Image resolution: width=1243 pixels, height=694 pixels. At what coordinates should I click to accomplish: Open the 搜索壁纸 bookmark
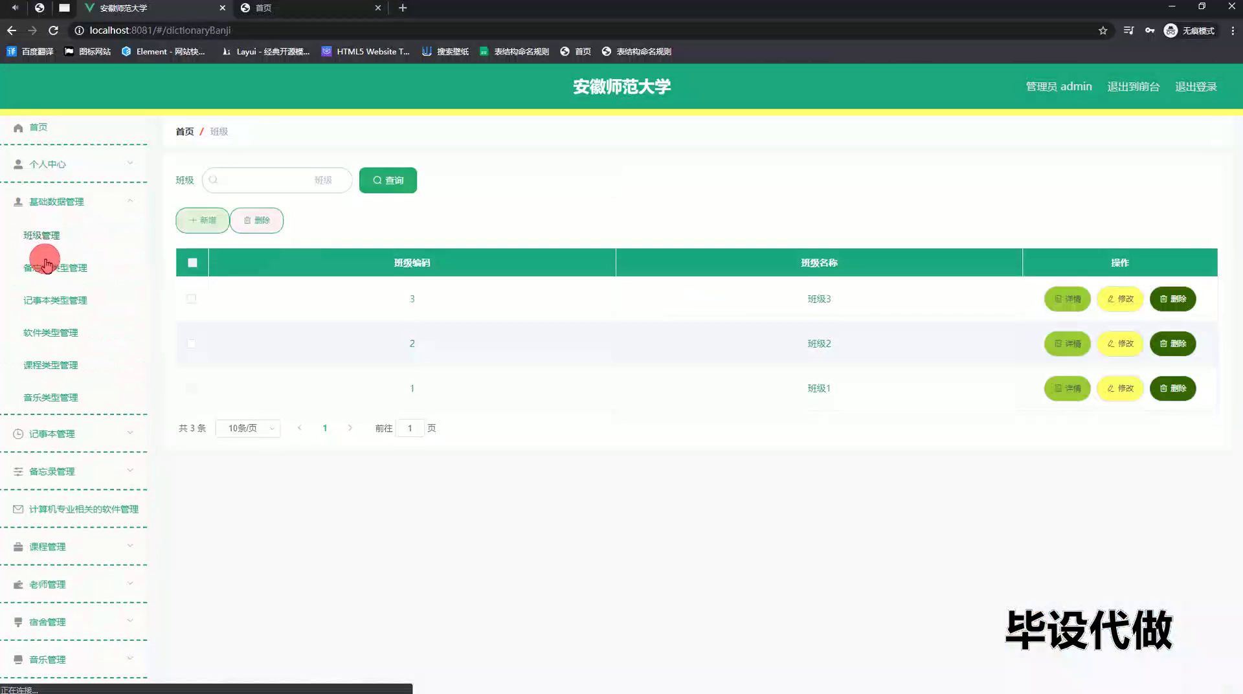click(x=445, y=51)
